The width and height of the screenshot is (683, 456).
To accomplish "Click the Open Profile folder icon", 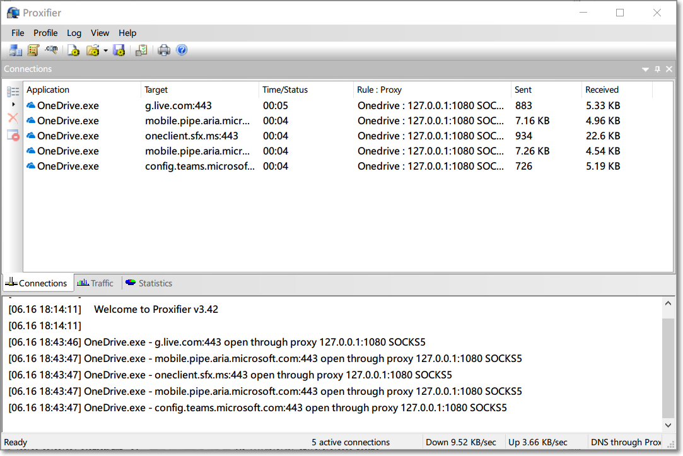I will click(x=93, y=50).
